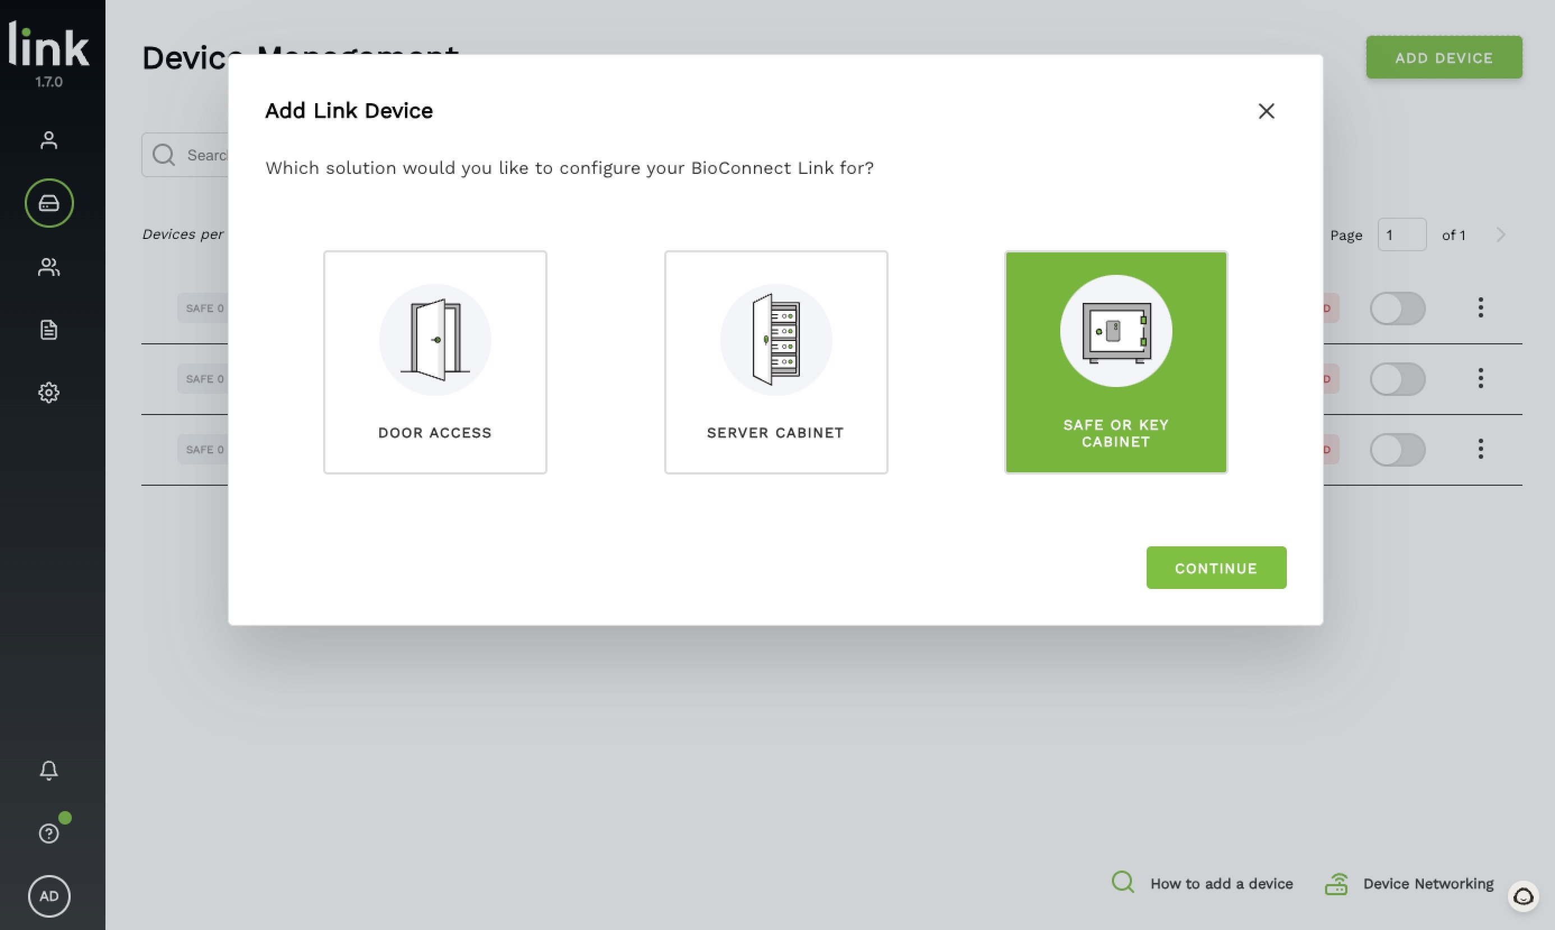Open the user profile sidebar icon

[x=49, y=140]
